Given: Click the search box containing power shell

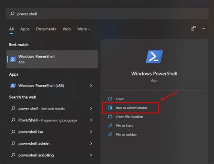Looking at the screenshot, I should coord(107,14).
